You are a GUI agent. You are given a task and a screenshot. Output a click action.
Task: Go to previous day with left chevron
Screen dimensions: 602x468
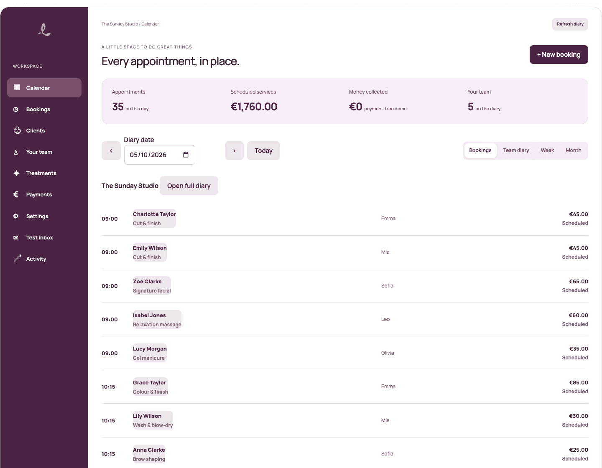[111, 151]
